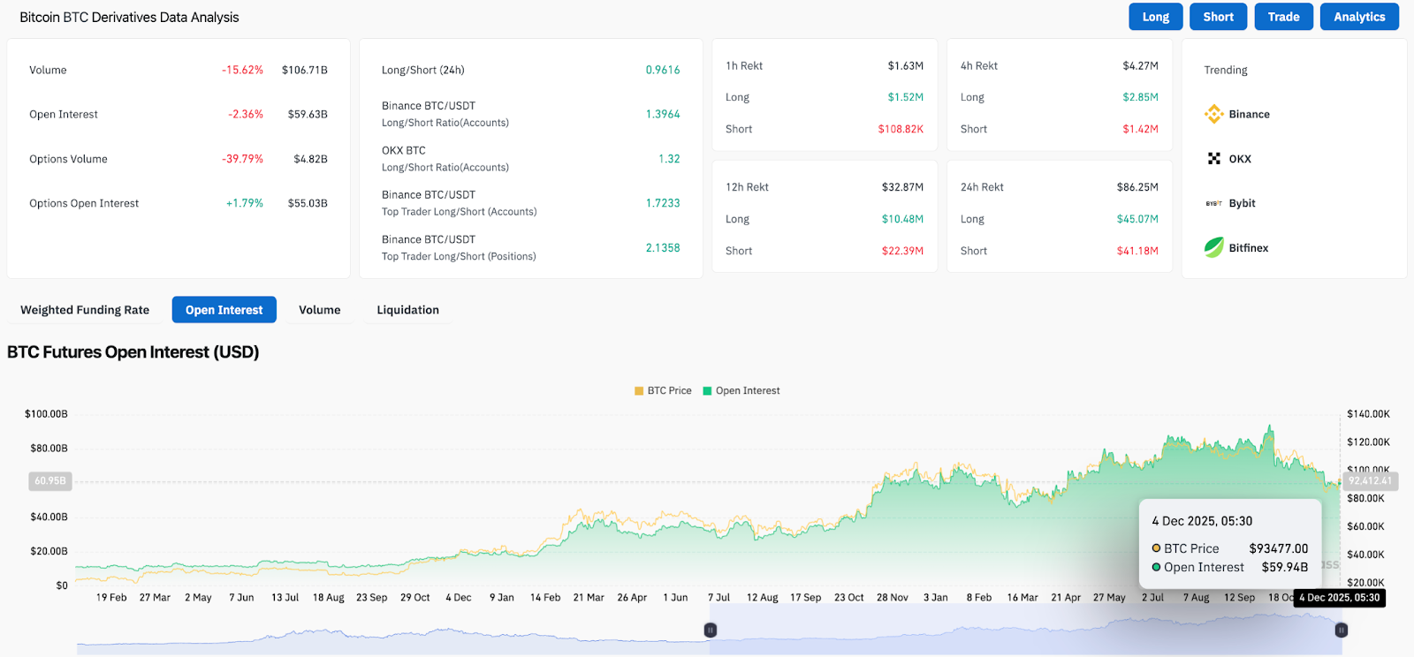Screen dimensions: 1414x657
Task: Click the Binance logo icon in Trending
Action: click(x=1213, y=114)
